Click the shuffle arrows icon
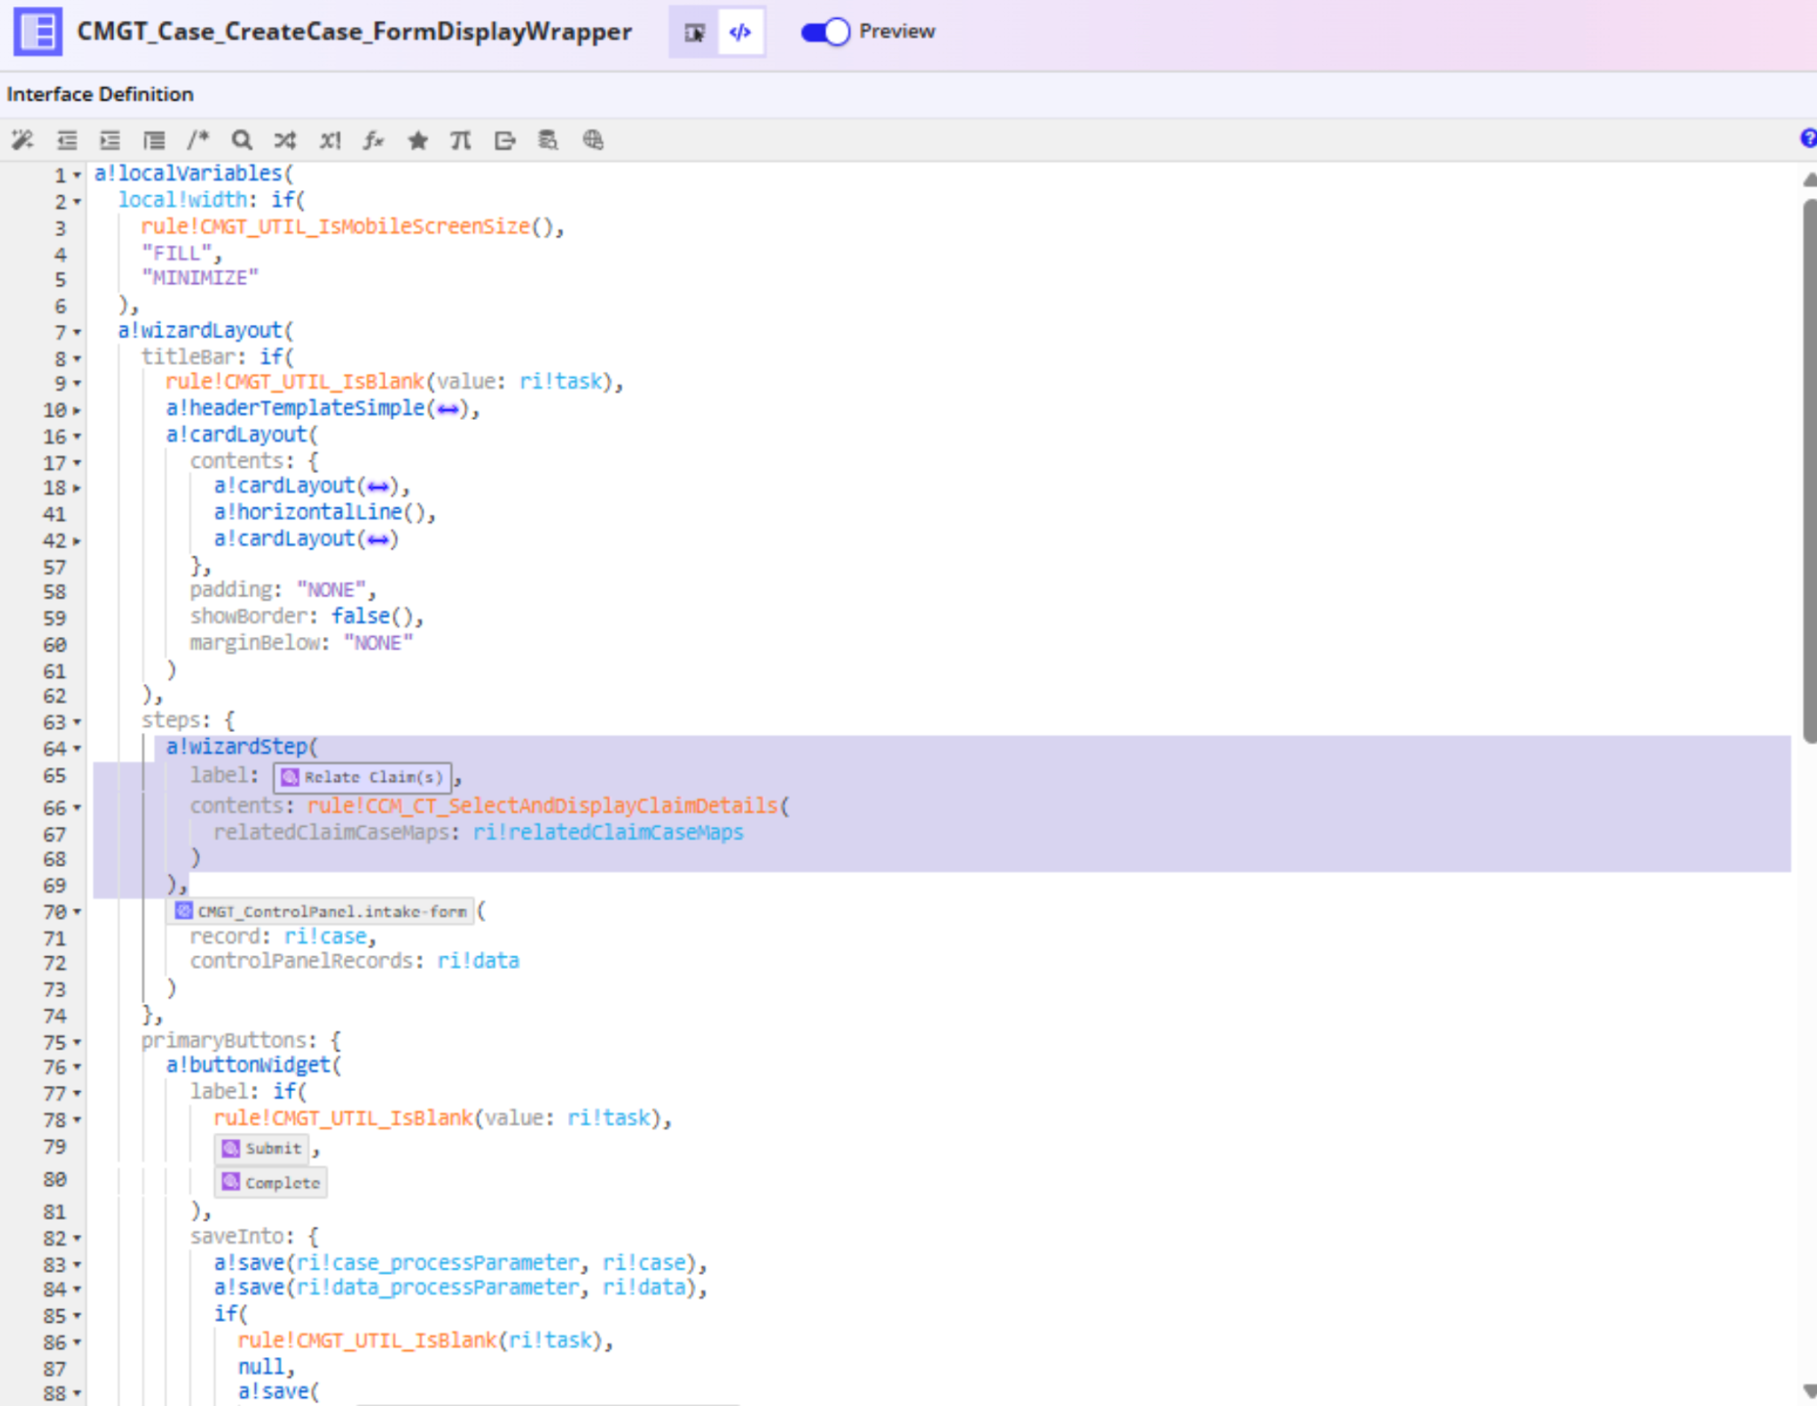Screen dimensions: 1817x1406 (285, 140)
